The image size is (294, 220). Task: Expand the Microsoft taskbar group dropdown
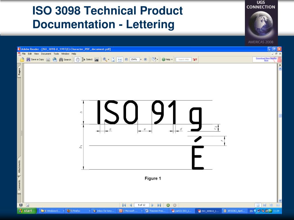(x=142, y=211)
